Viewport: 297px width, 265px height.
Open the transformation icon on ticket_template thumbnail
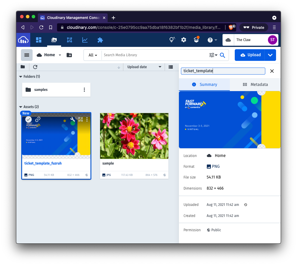click(x=81, y=119)
